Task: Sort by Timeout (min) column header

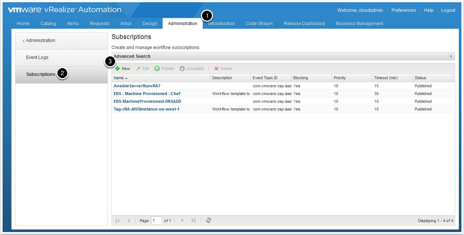Action: coord(393,78)
